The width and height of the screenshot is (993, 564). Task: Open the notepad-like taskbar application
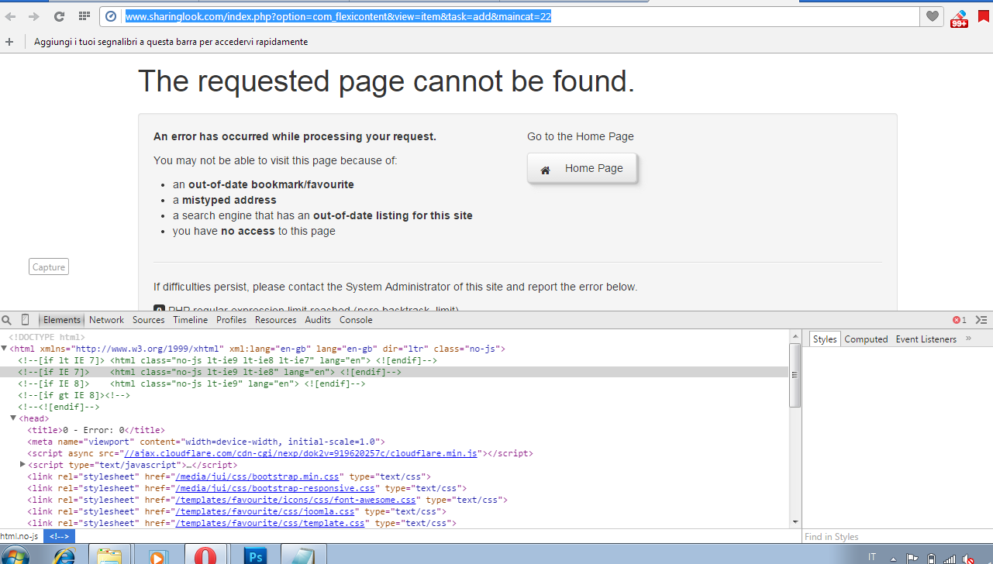303,556
